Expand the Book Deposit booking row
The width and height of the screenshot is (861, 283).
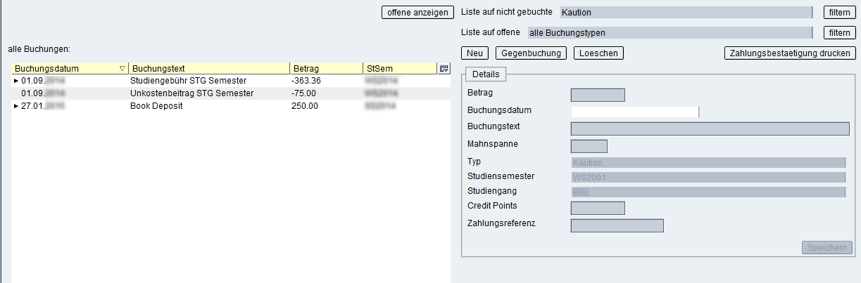(17, 107)
